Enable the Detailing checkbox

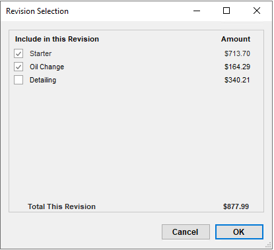[x=18, y=80]
